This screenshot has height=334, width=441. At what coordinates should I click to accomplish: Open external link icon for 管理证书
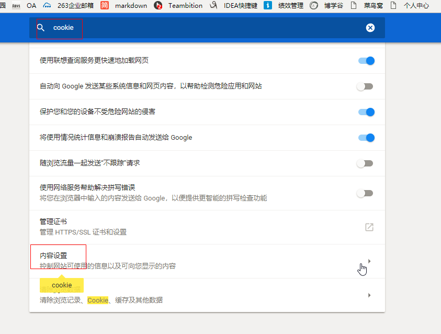point(369,227)
